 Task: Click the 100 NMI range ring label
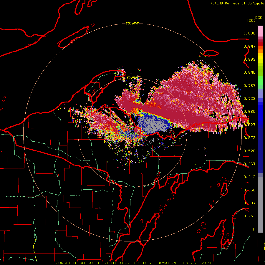pos(132,23)
